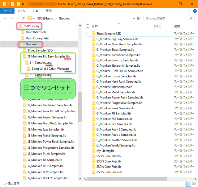Select G_Monkee Electronic Samples.lib in file list
Screen dimensions: 198x187
pyautogui.click(x=118, y=66)
